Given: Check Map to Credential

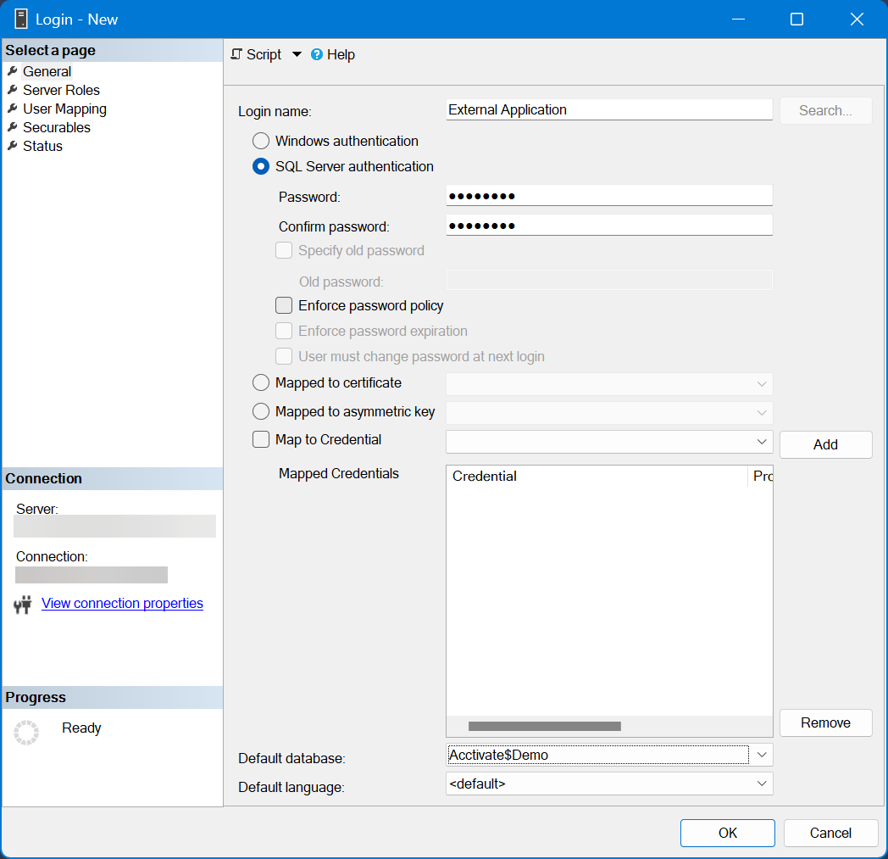Looking at the screenshot, I should pyautogui.click(x=260, y=439).
